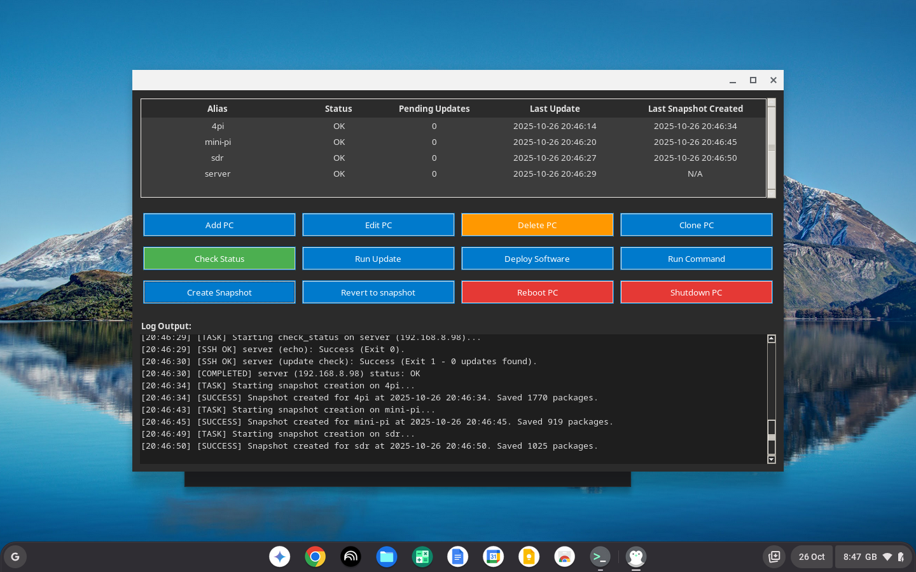Click the orange Delete PC button

pyautogui.click(x=537, y=225)
